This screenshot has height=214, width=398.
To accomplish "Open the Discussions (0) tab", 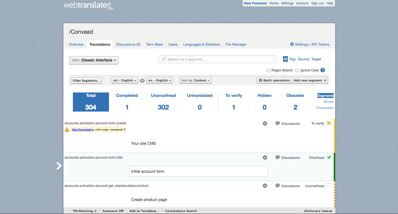I will coord(128,44).
